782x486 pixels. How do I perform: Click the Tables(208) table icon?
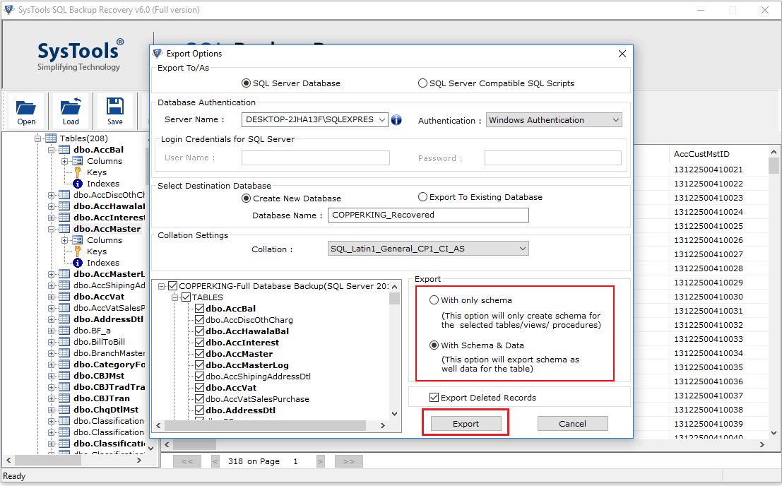51,138
